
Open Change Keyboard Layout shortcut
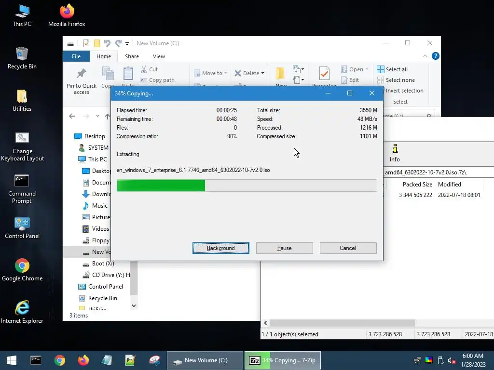click(x=22, y=146)
